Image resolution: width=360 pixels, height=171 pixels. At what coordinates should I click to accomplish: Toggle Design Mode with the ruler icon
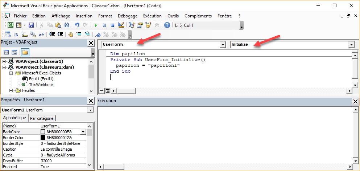[x=121, y=25]
